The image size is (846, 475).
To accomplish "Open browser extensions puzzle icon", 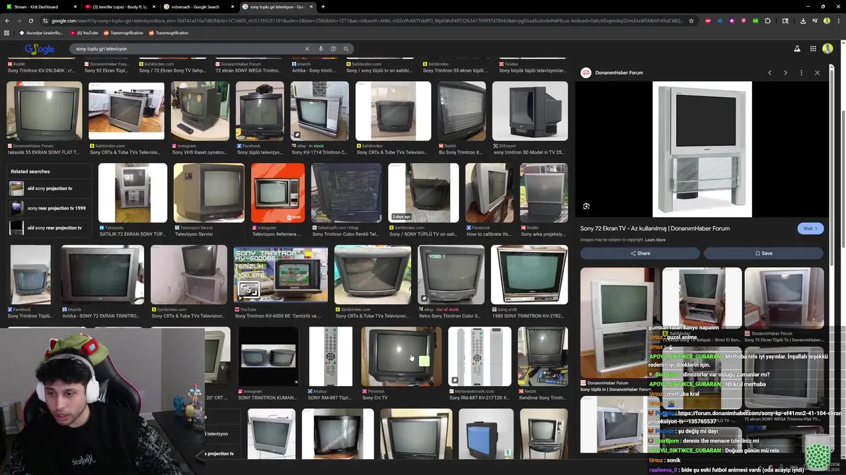I will pos(767,20).
